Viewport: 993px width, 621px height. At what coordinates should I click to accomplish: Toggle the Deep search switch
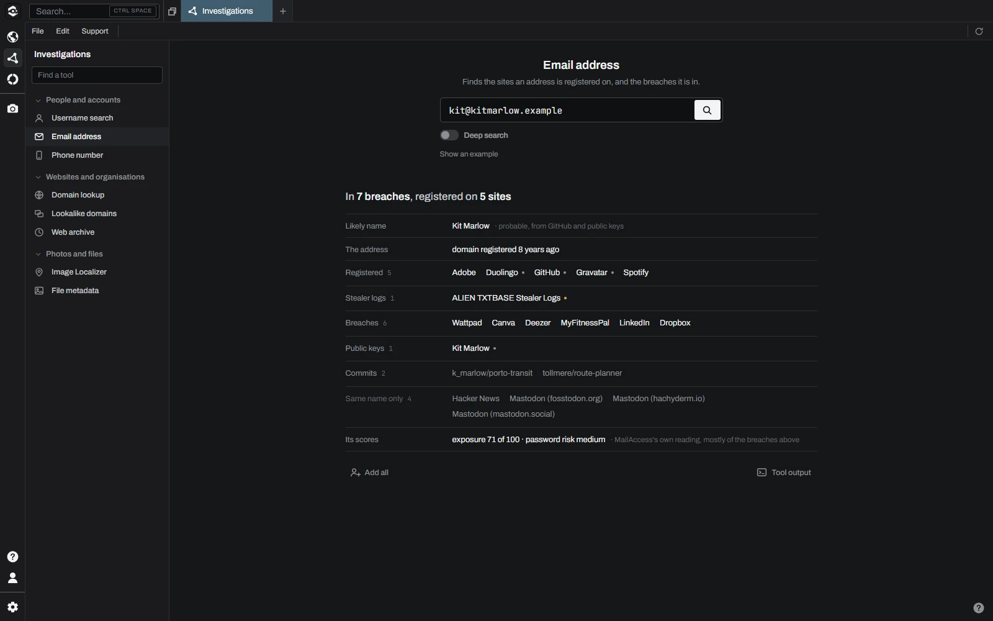click(449, 135)
